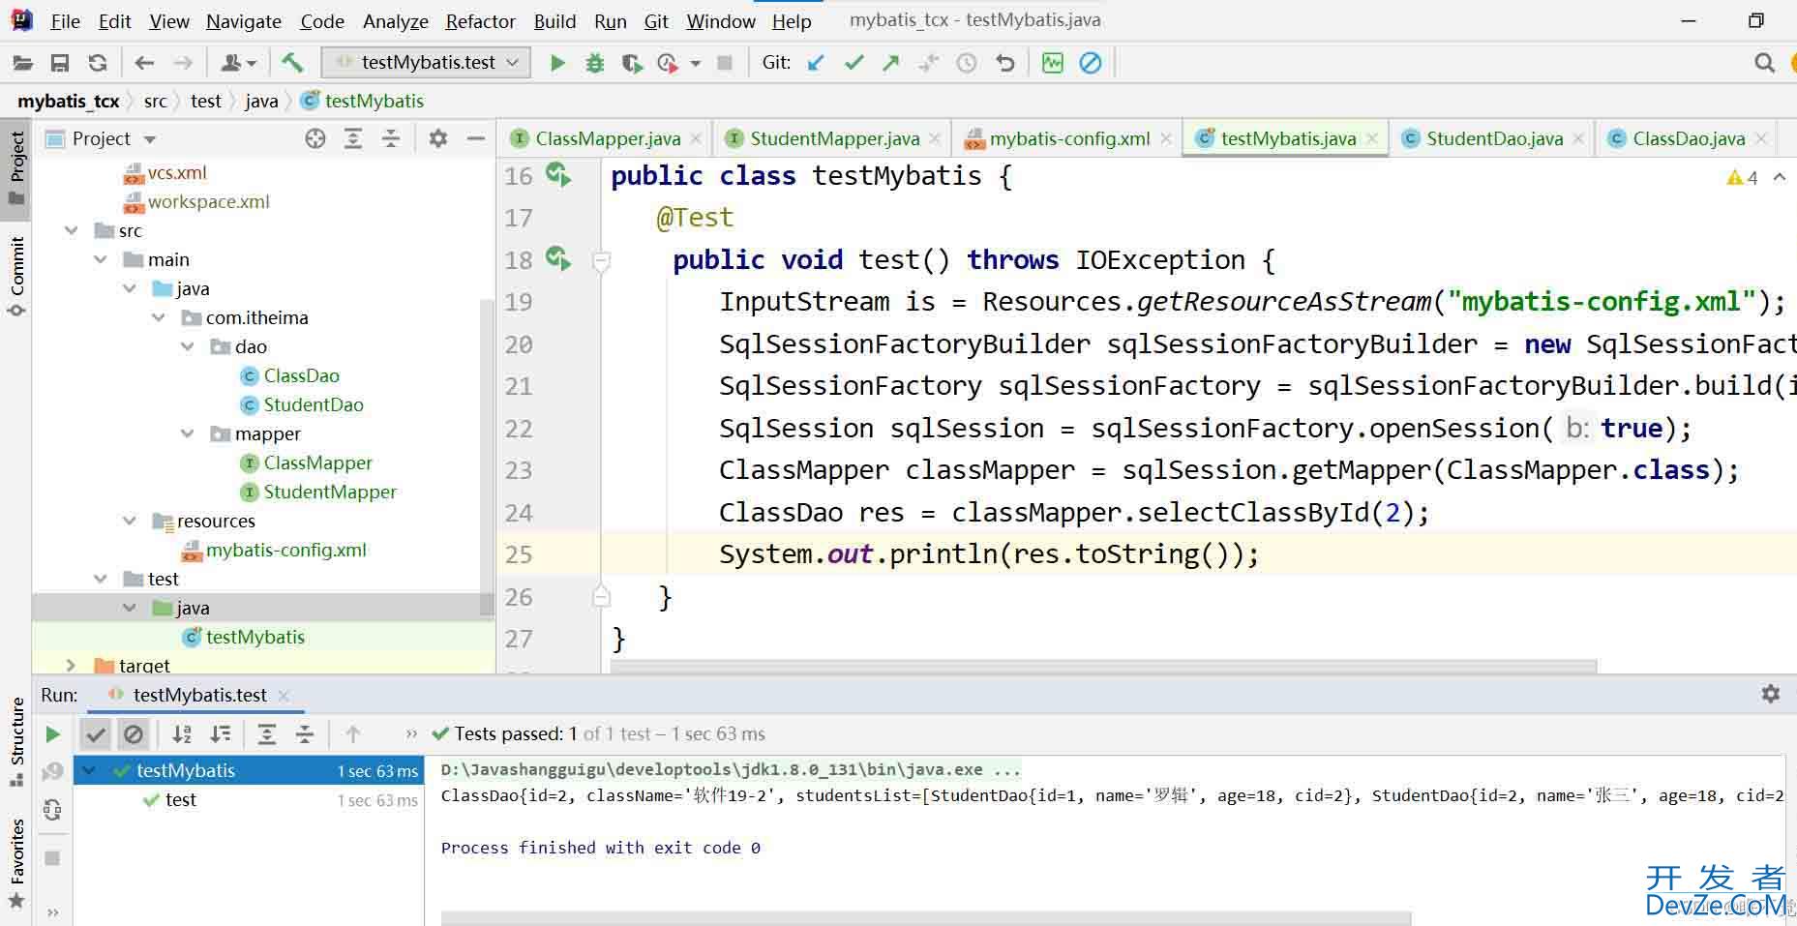Collapse the src folder
Image resolution: width=1797 pixels, height=926 pixels.
(x=72, y=230)
